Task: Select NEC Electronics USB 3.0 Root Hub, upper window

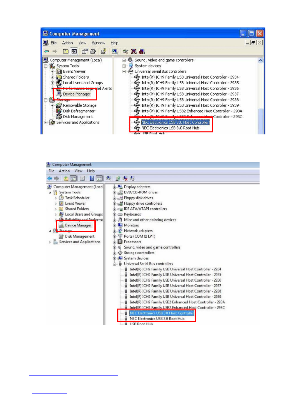Action: [x=170, y=128]
